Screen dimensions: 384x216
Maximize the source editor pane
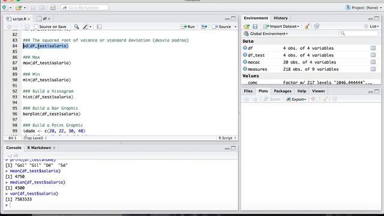click(233, 19)
